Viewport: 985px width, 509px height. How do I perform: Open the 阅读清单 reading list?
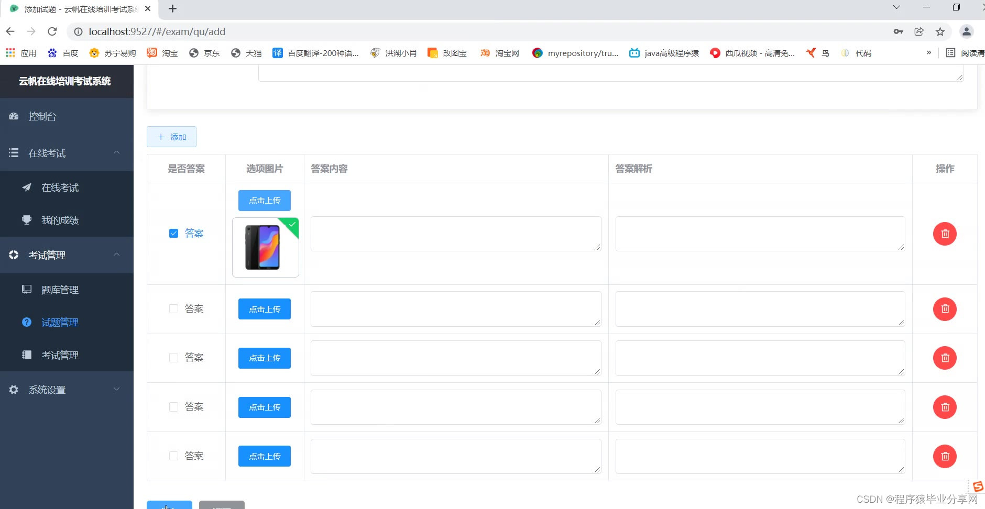[965, 53]
